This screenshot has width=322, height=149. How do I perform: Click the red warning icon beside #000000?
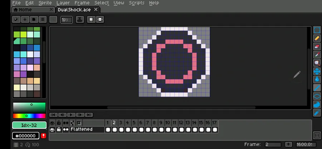pos(43,136)
